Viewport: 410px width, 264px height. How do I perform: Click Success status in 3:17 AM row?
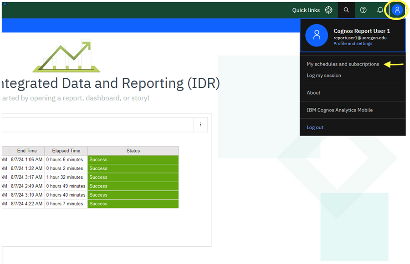(133, 177)
